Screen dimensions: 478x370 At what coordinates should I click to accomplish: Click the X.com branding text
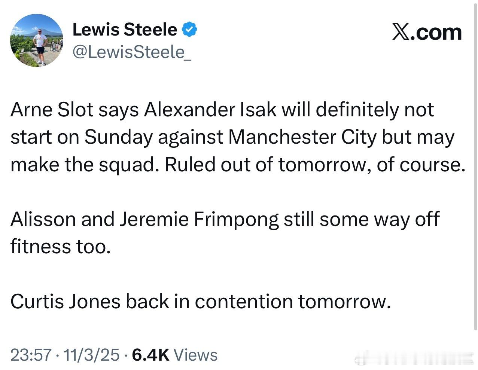427,33
